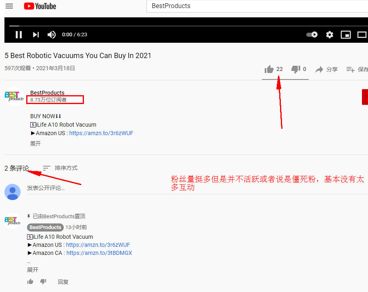Like the video with 22 likes
Viewport: 368px width, 292px height.
point(274,69)
